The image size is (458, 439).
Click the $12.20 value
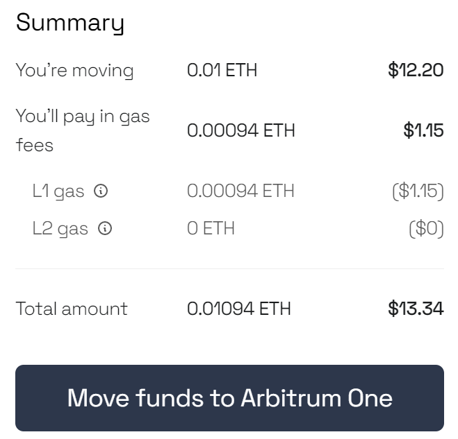pyautogui.click(x=416, y=70)
